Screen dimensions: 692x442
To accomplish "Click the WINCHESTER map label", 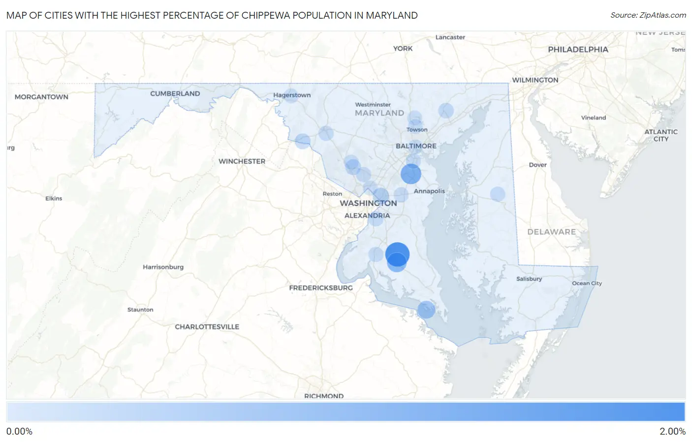I will coord(242,161).
